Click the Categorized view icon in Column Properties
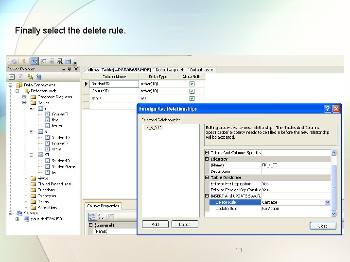Screen dimensions: 350x262 click(x=92, y=216)
